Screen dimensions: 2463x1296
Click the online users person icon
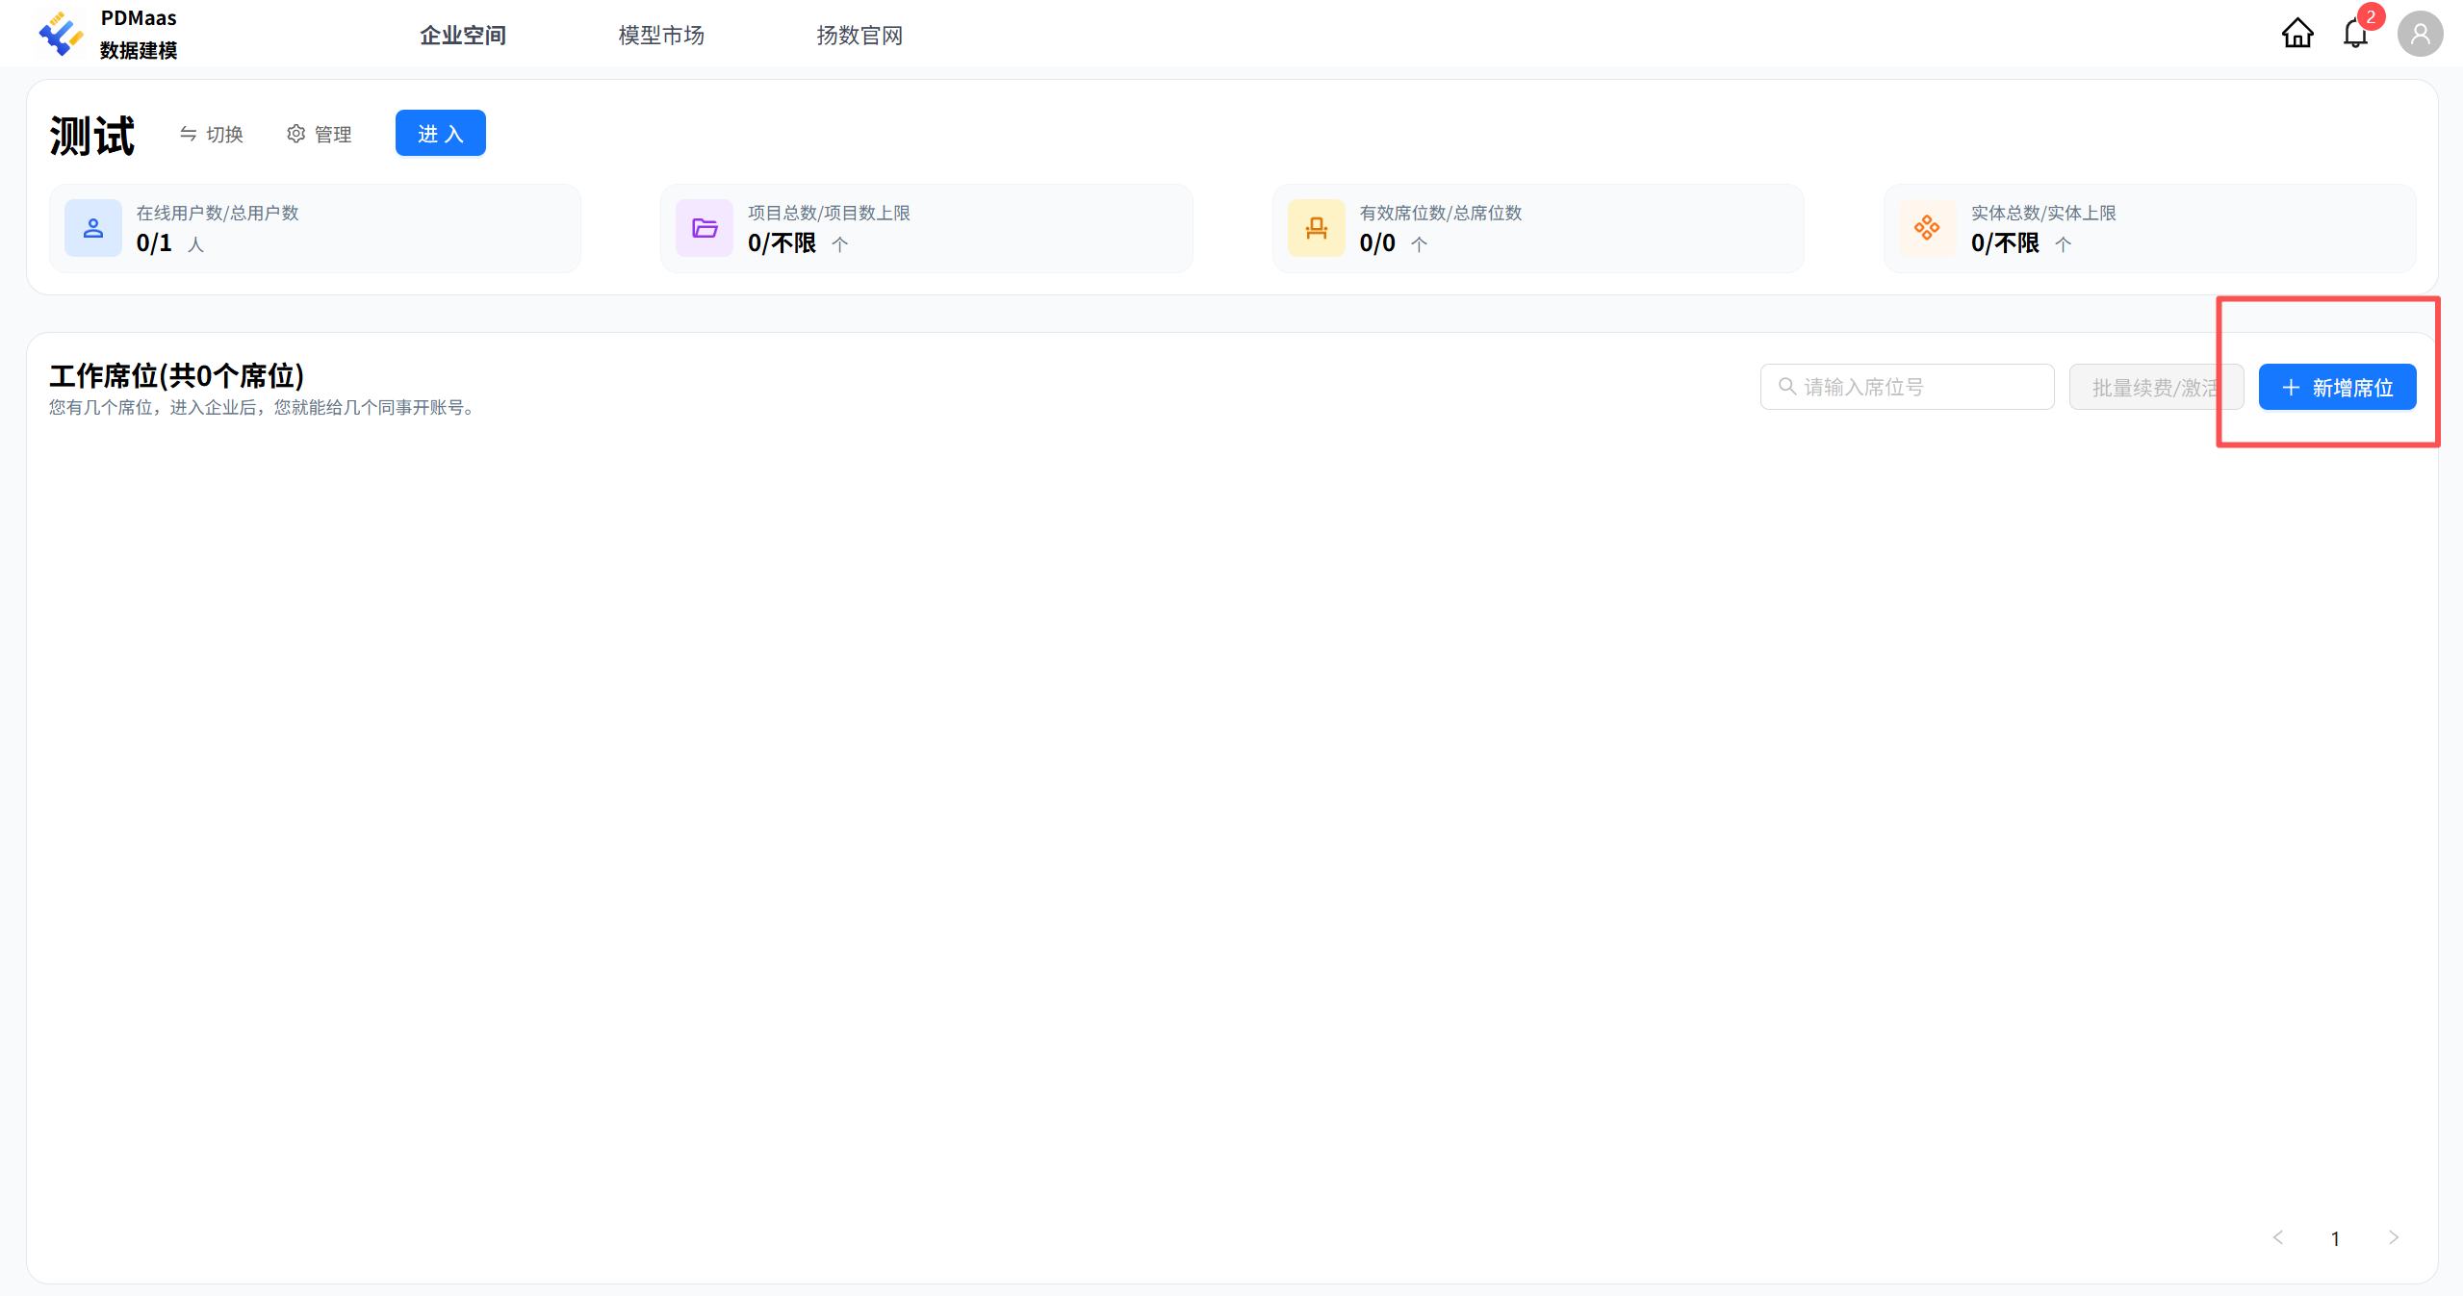tap(93, 228)
